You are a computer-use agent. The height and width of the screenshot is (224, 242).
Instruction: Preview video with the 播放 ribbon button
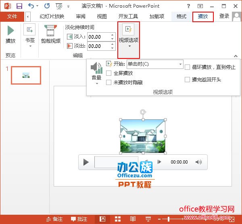(x=10, y=35)
